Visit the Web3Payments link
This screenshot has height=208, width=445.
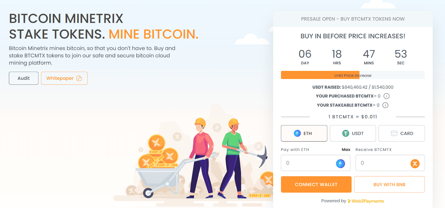pyautogui.click(x=368, y=201)
